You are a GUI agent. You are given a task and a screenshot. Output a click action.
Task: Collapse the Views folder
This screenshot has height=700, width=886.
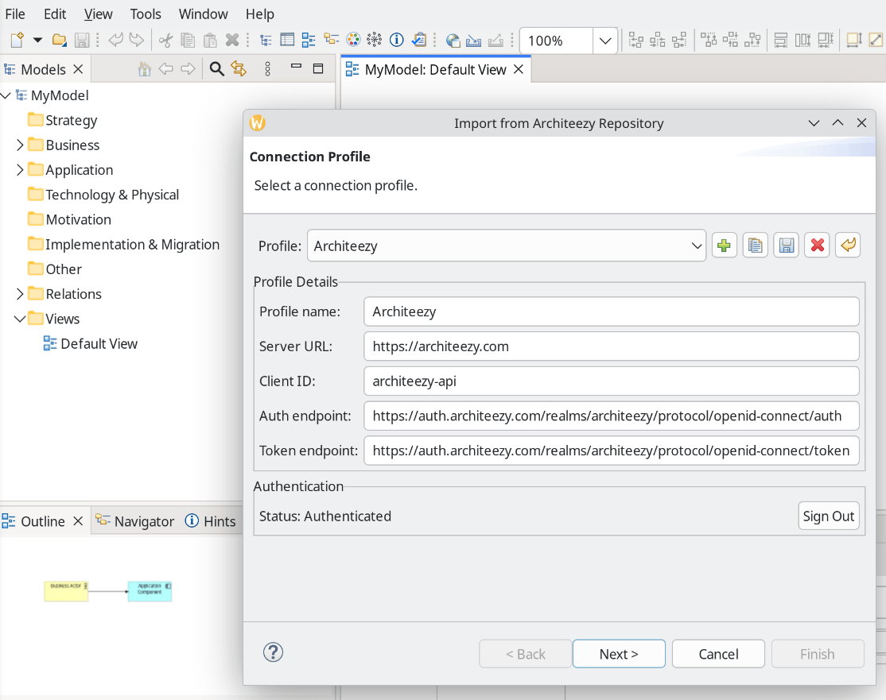point(20,319)
